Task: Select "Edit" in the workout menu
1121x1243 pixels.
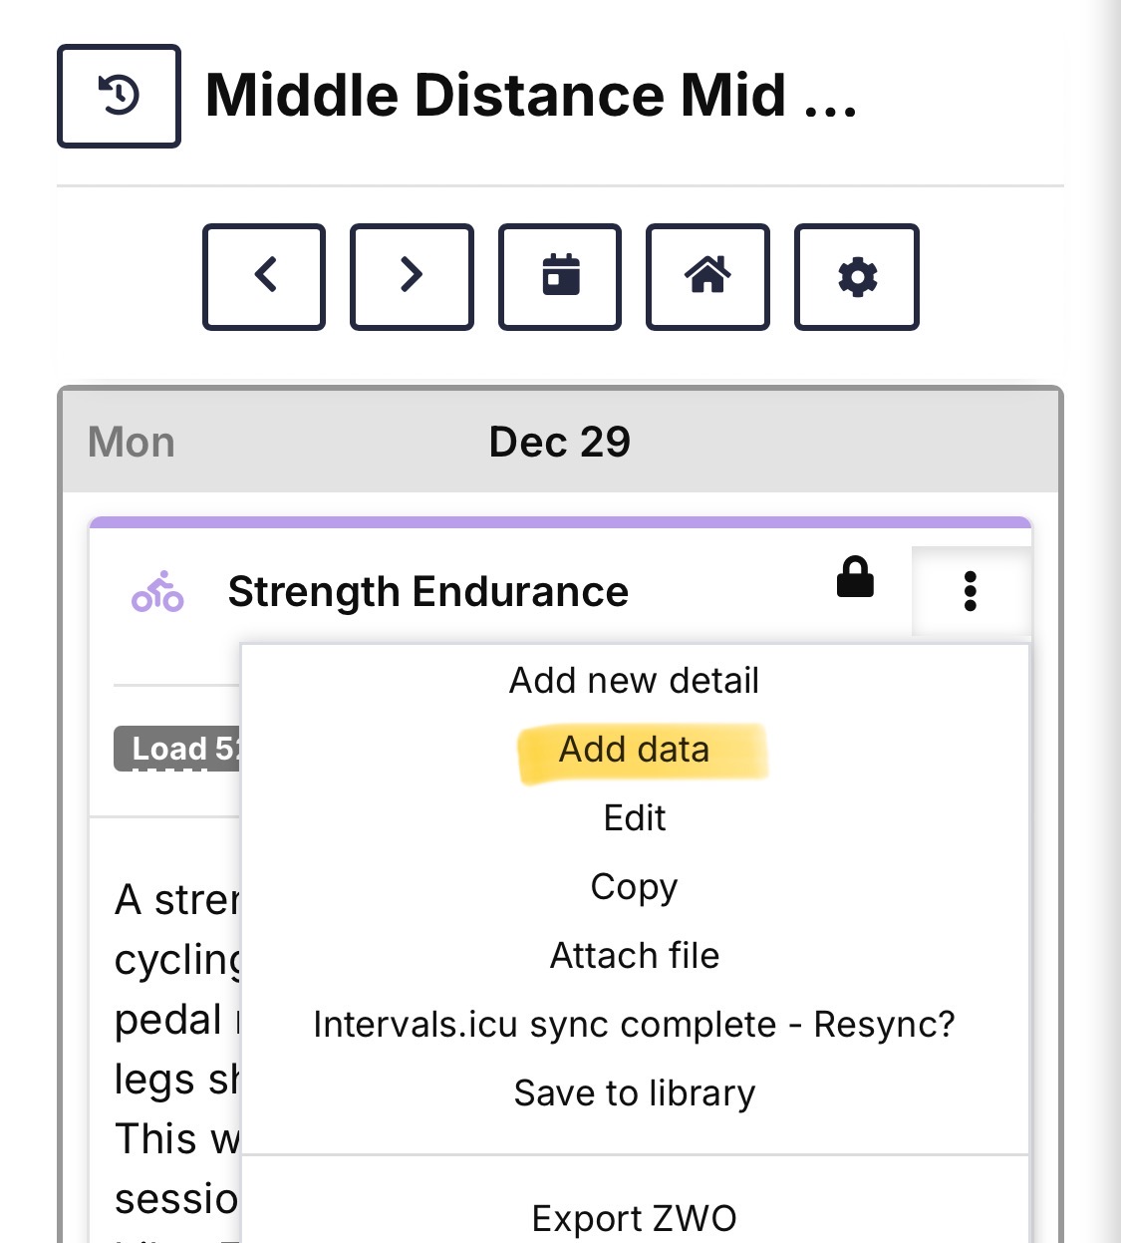Action: [634, 818]
